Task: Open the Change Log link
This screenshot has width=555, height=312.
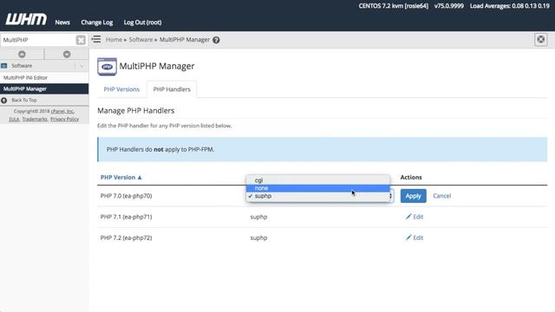Action: pyautogui.click(x=96, y=23)
